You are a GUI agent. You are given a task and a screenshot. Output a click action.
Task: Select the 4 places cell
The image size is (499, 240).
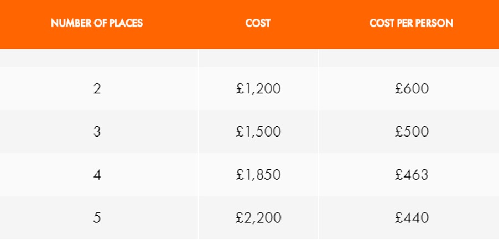click(x=97, y=174)
